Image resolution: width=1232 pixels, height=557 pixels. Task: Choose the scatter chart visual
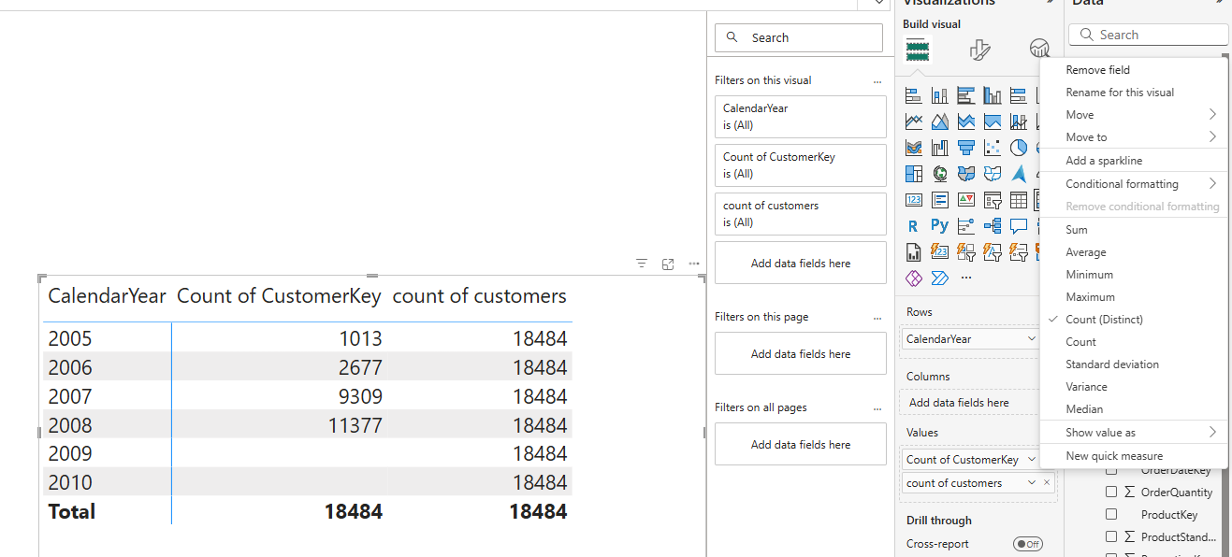tap(993, 148)
